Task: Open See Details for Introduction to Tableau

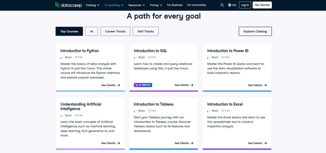Action: [184, 143]
